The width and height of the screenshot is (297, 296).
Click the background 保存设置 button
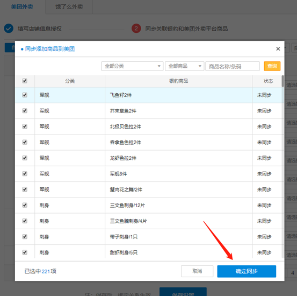pyautogui.click(x=183, y=292)
